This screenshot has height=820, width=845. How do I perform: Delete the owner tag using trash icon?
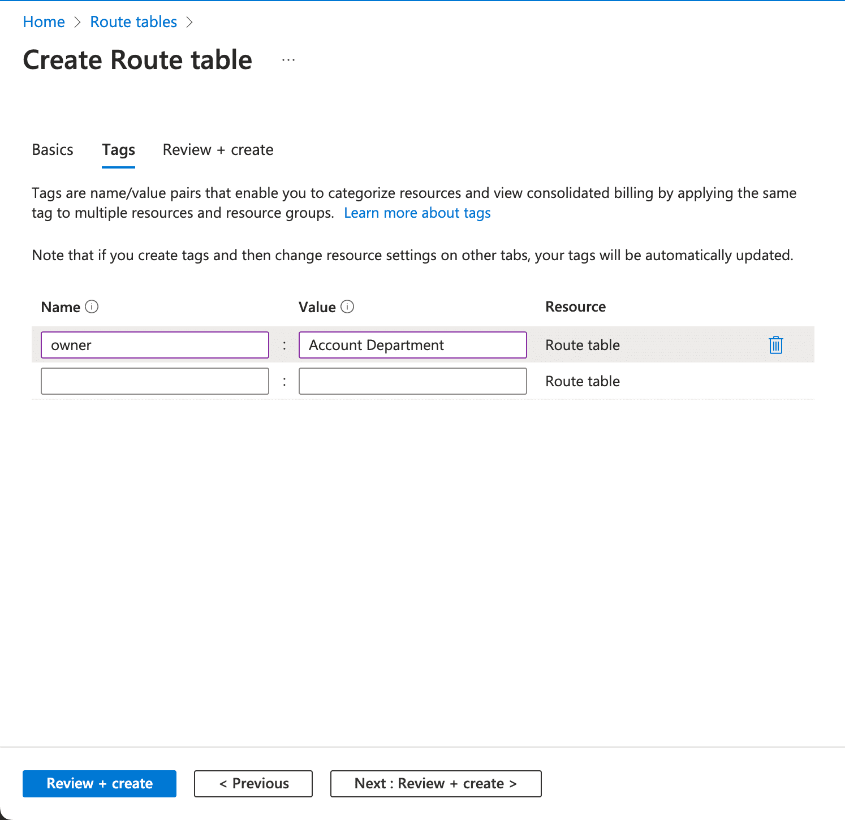click(775, 345)
